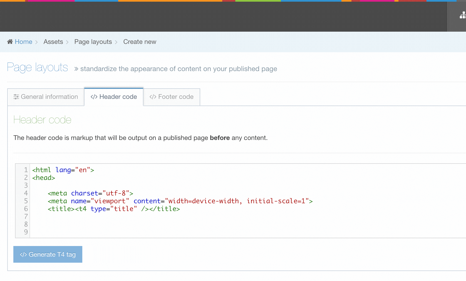Open Page layouts from the breadcrumb trail
The image size is (466, 281).
tap(93, 42)
